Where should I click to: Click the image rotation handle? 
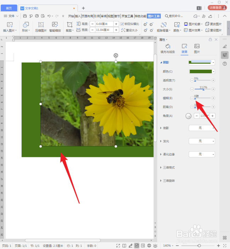coord(116,56)
